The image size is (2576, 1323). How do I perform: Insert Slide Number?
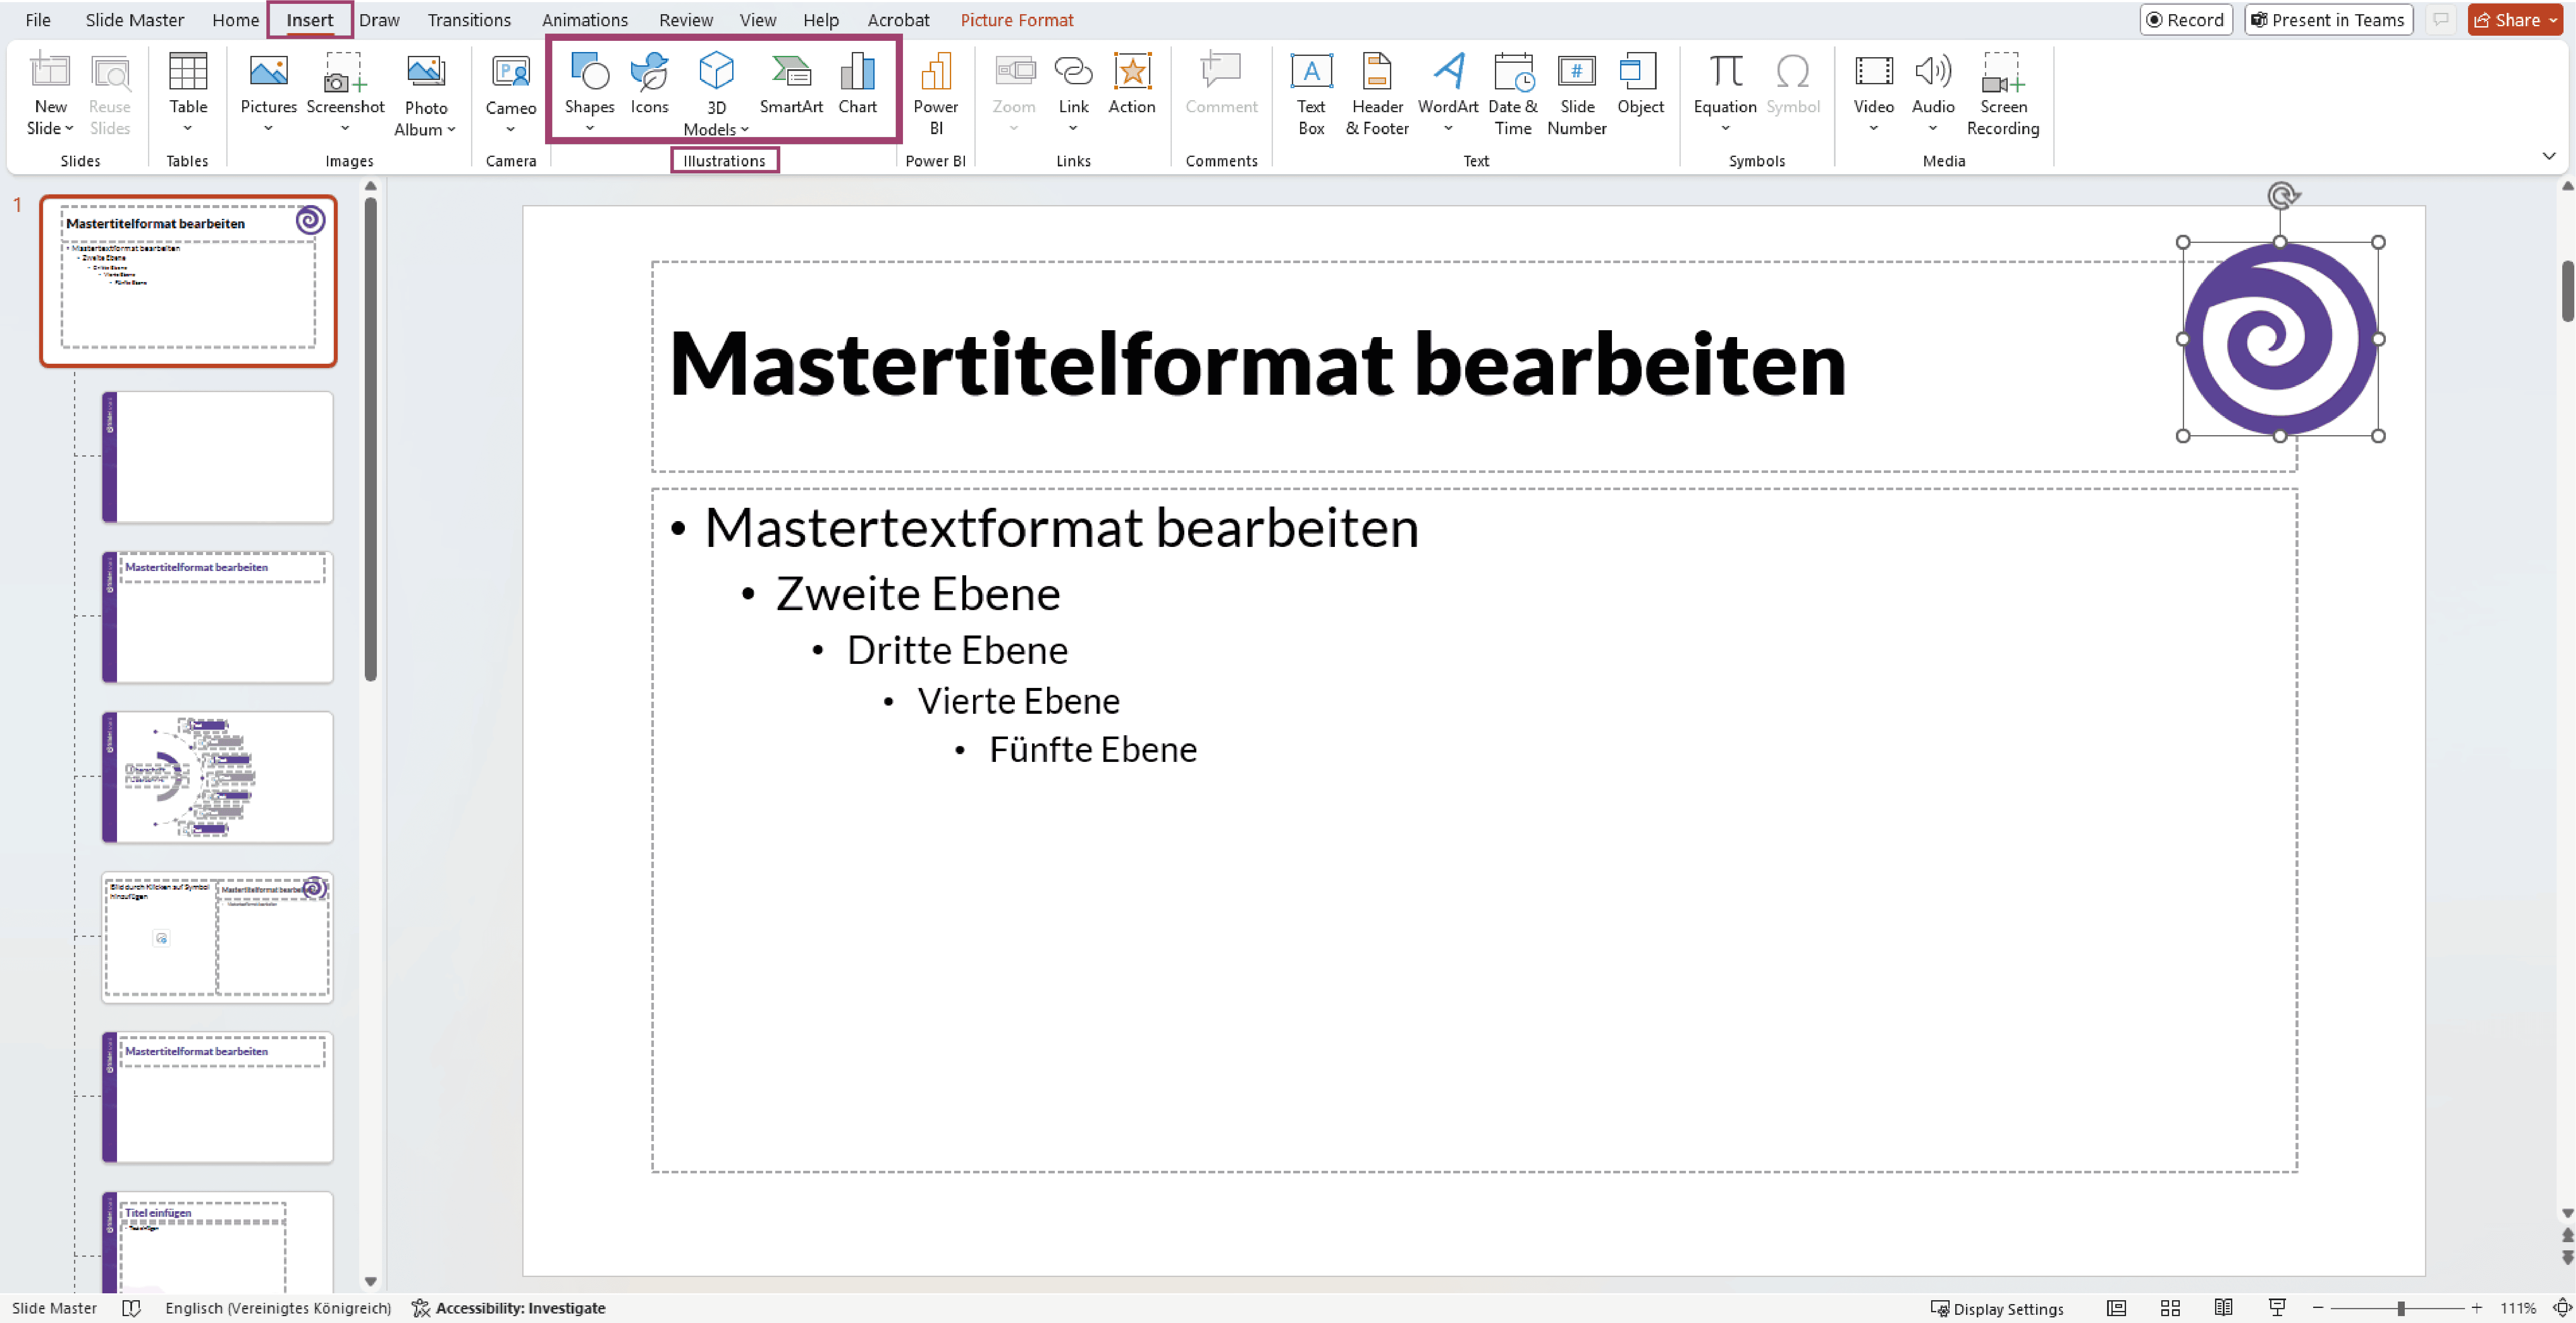click(1577, 93)
